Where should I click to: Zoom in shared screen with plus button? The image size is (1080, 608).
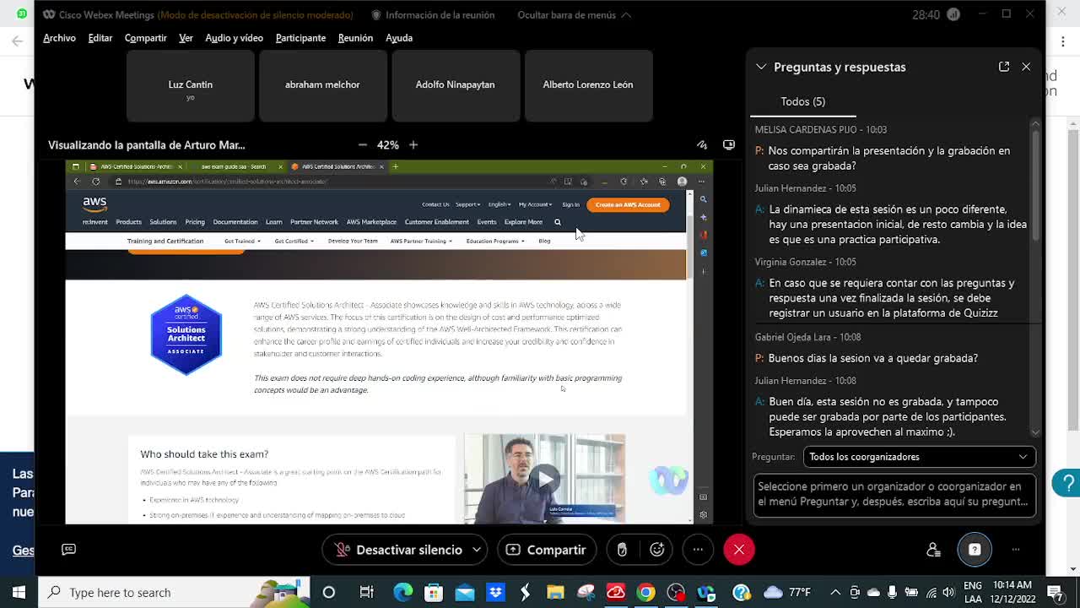tap(413, 145)
